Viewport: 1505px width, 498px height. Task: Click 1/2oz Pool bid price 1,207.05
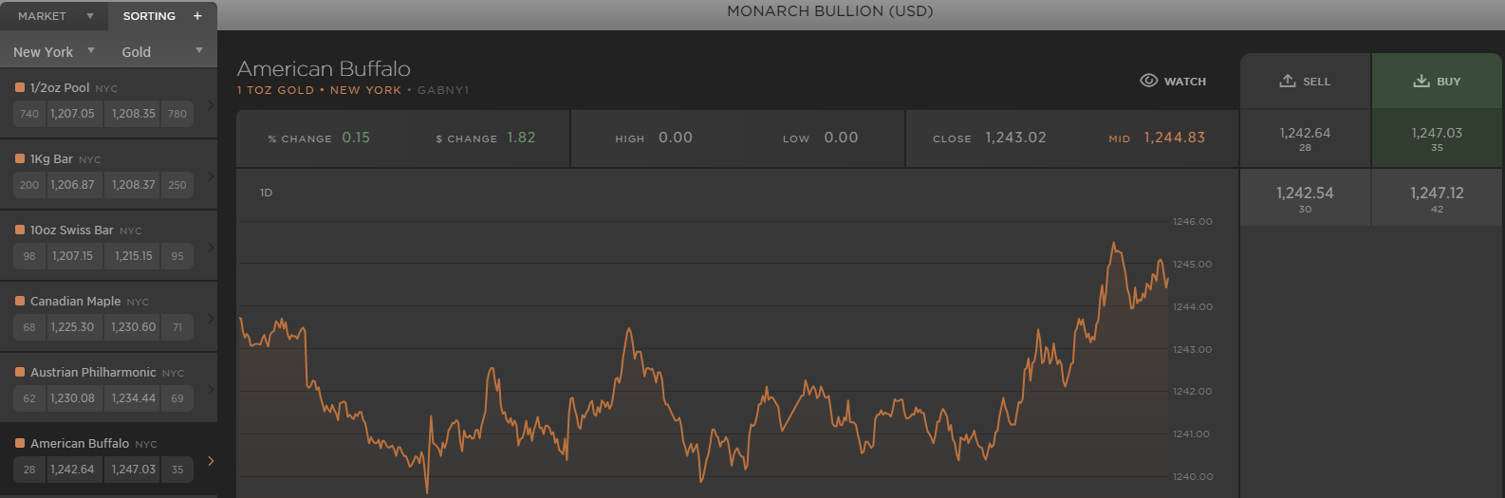pyautogui.click(x=73, y=114)
